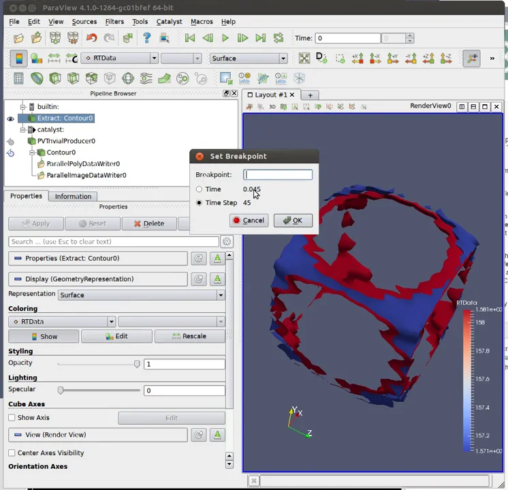
Task: Toggle animation loop button
Action: pyautogui.click(x=279, y=38)
